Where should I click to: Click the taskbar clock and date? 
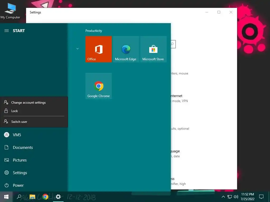pos(247,197)
